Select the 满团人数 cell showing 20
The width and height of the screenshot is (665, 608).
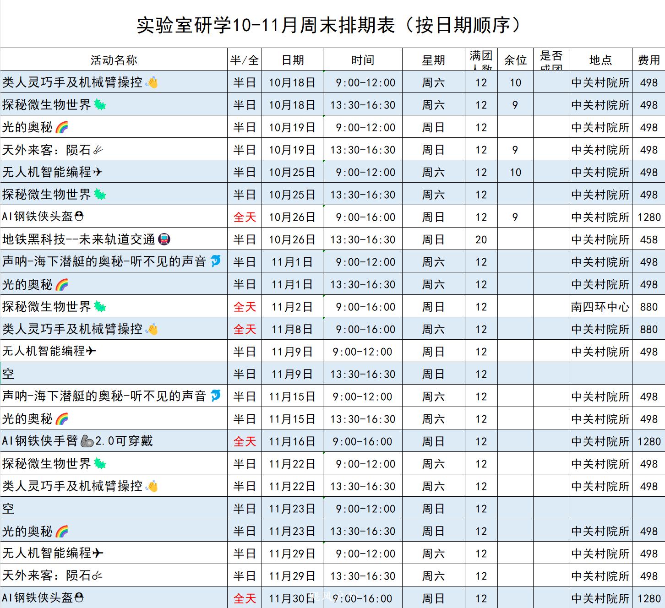coord(481,239)
